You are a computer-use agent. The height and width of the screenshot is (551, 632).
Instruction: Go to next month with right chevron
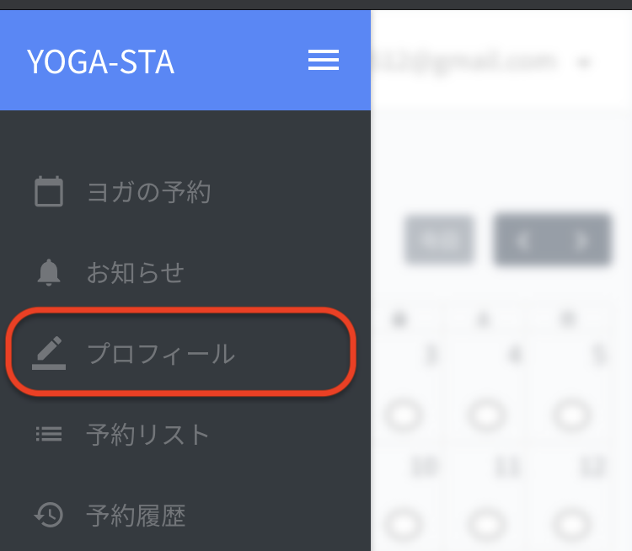[x=581, y=240]
